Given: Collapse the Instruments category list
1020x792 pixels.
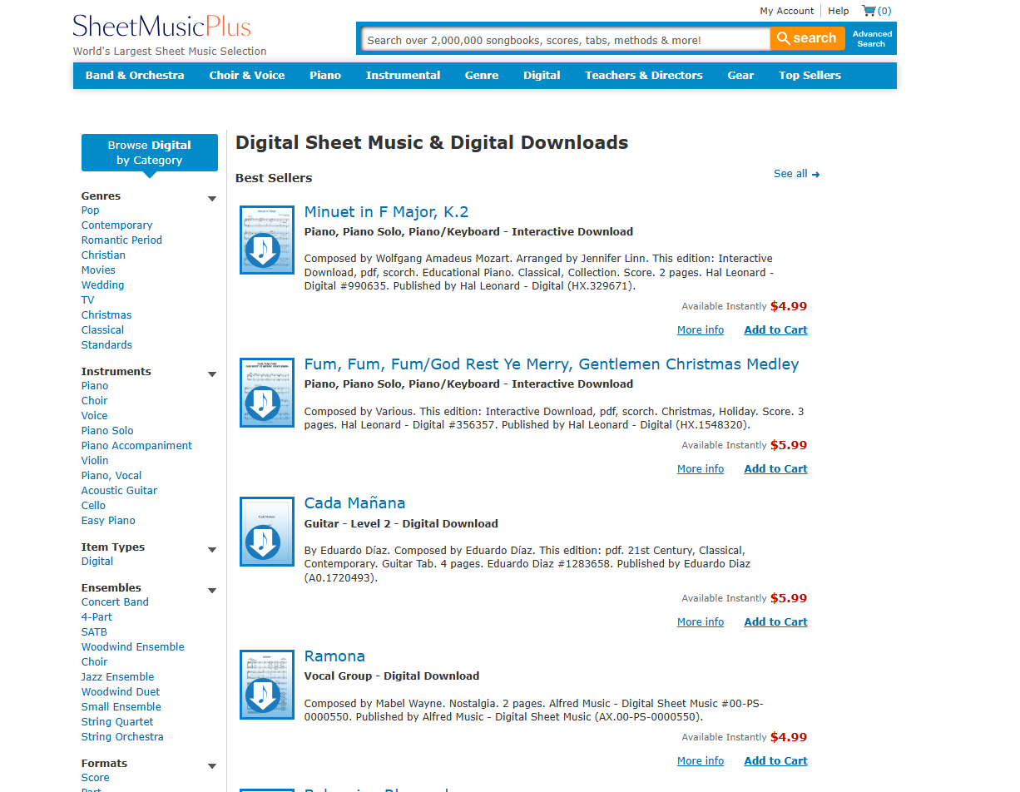Looking at the screenshot, I should (x=212, y=374).
